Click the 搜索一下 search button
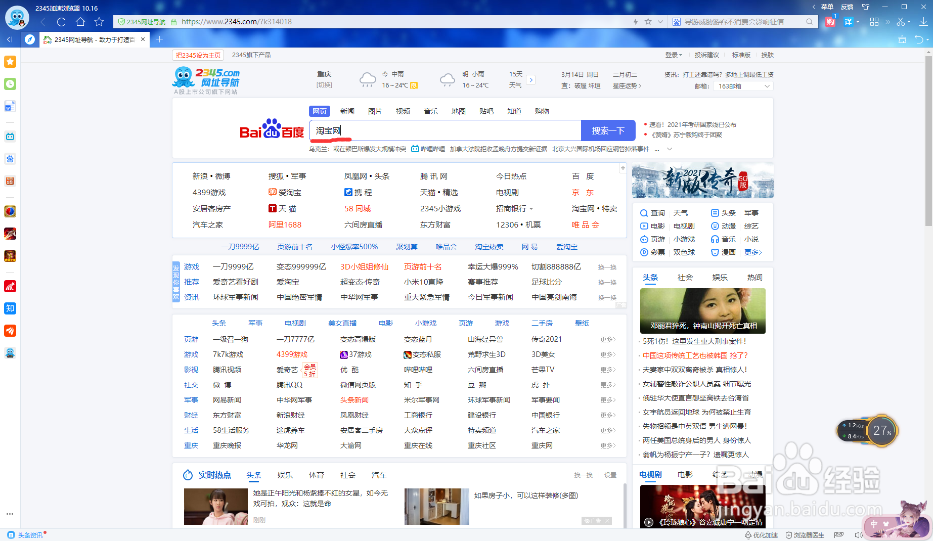933x541 pixels. [608, 130]
